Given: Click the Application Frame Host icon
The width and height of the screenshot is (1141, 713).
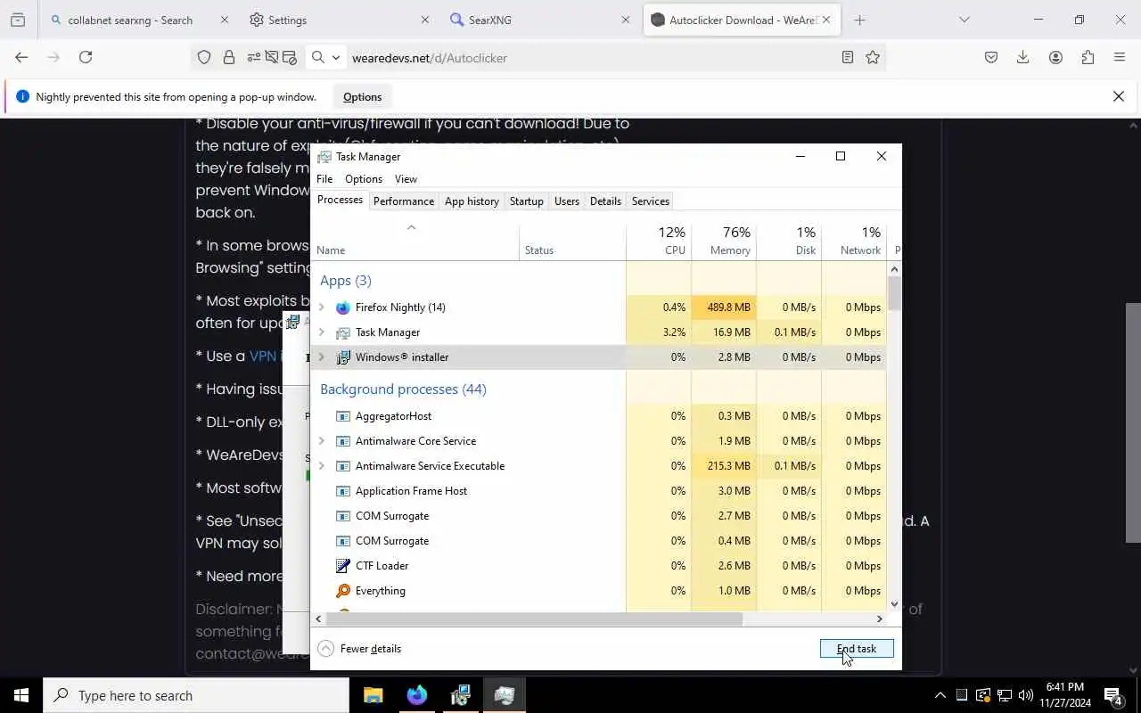Looking at the screenshot, I should point(343,491).
